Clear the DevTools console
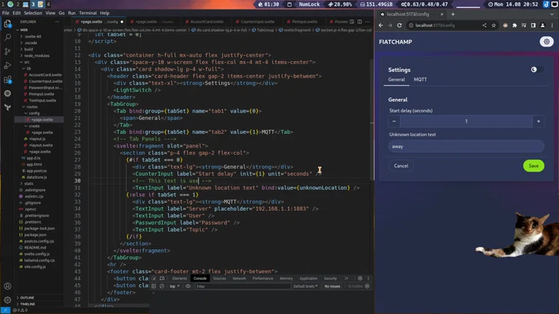Screen dimensions: 559x314 coord(162,286)
